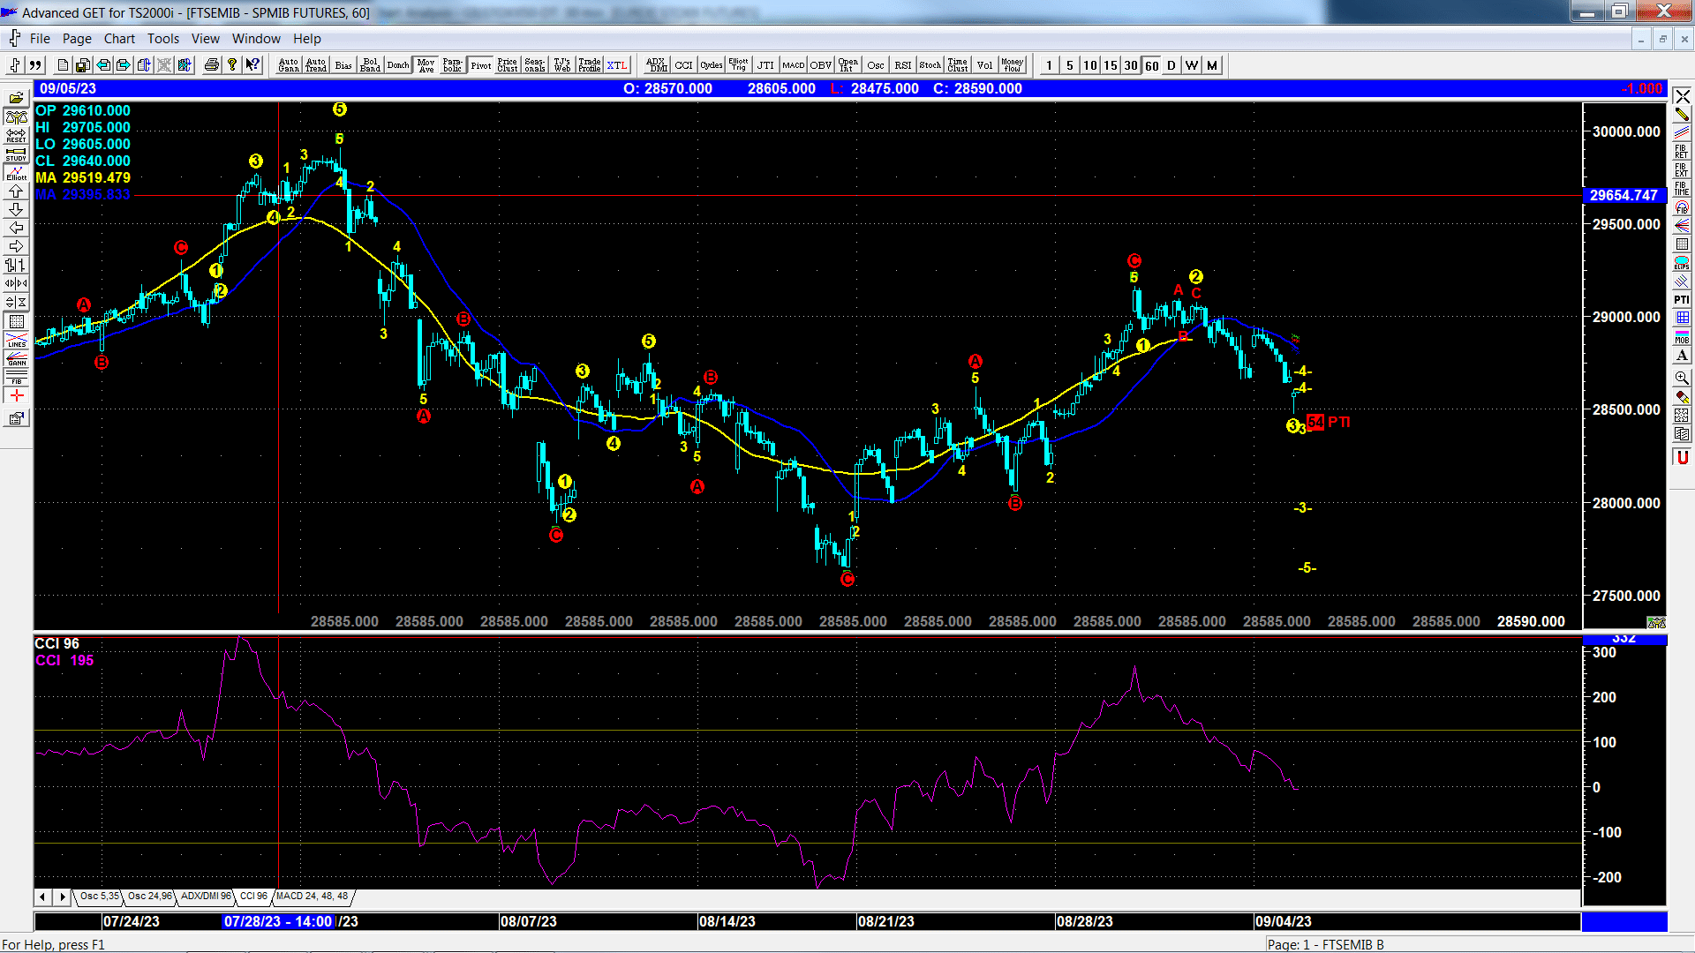Add the Elliott Trig indicator
The height and width of the screenshot is (953, 1695).
[x=738, y=65]
